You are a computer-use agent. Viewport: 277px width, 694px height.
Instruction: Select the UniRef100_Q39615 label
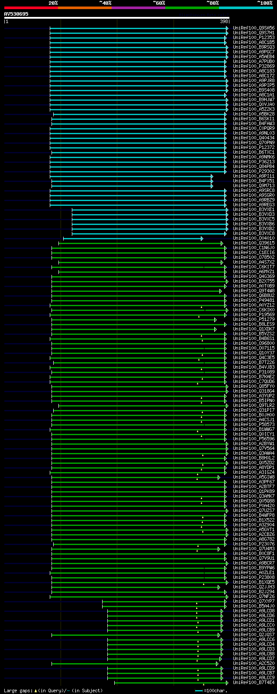click(x=254, y=243)
